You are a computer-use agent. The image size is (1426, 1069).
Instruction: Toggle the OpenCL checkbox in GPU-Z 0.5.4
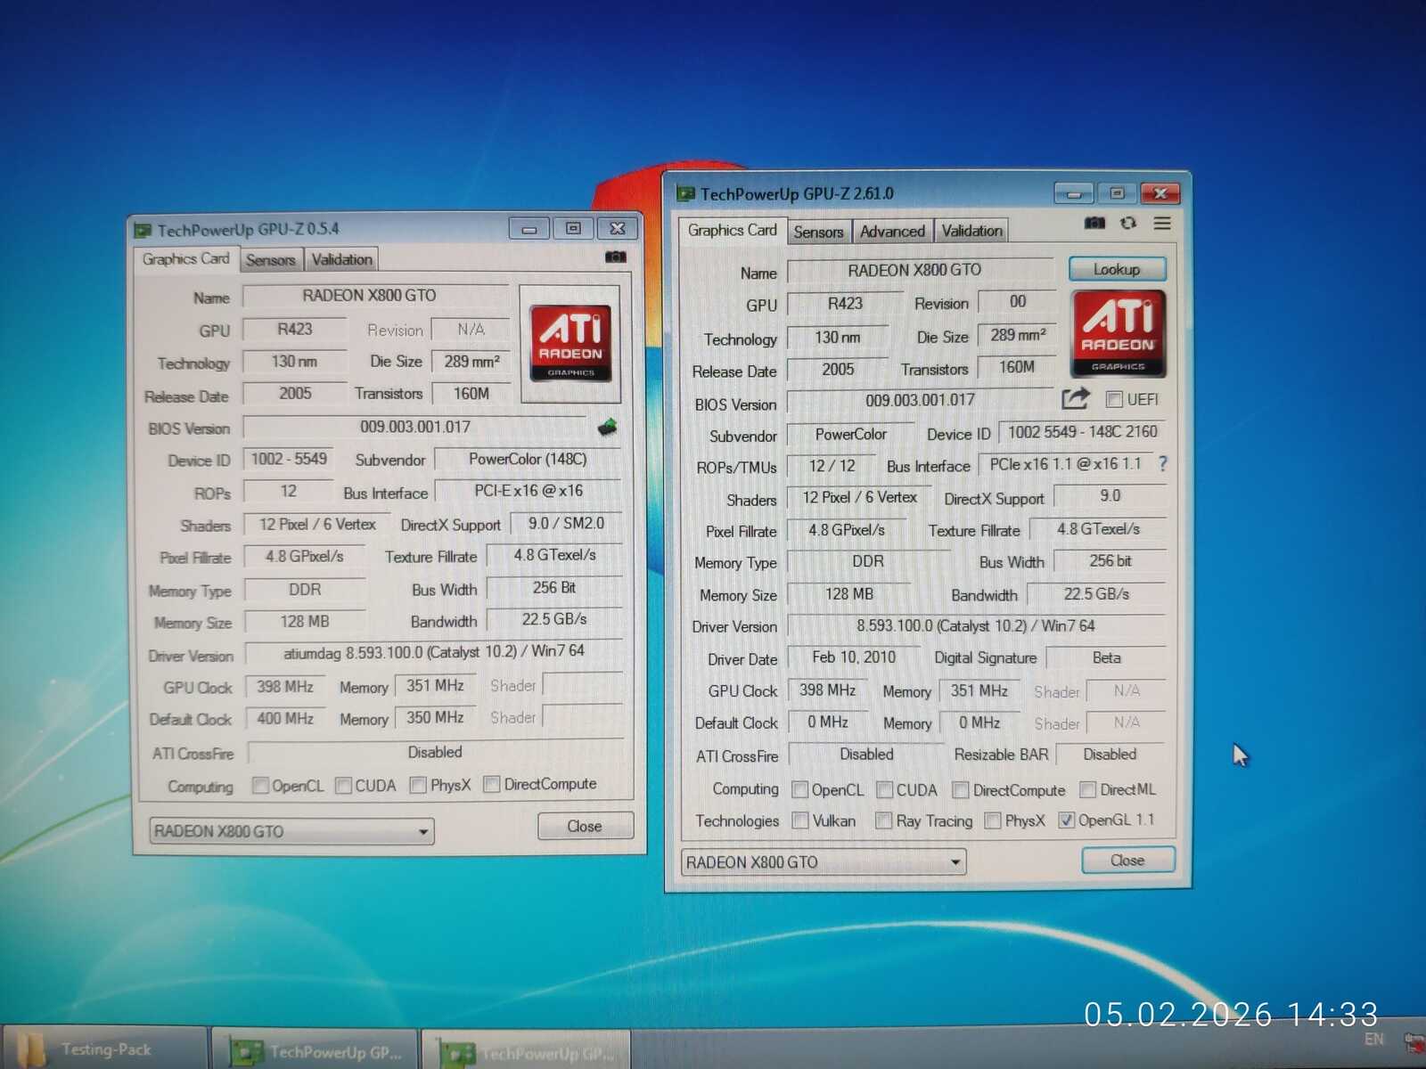260,785
